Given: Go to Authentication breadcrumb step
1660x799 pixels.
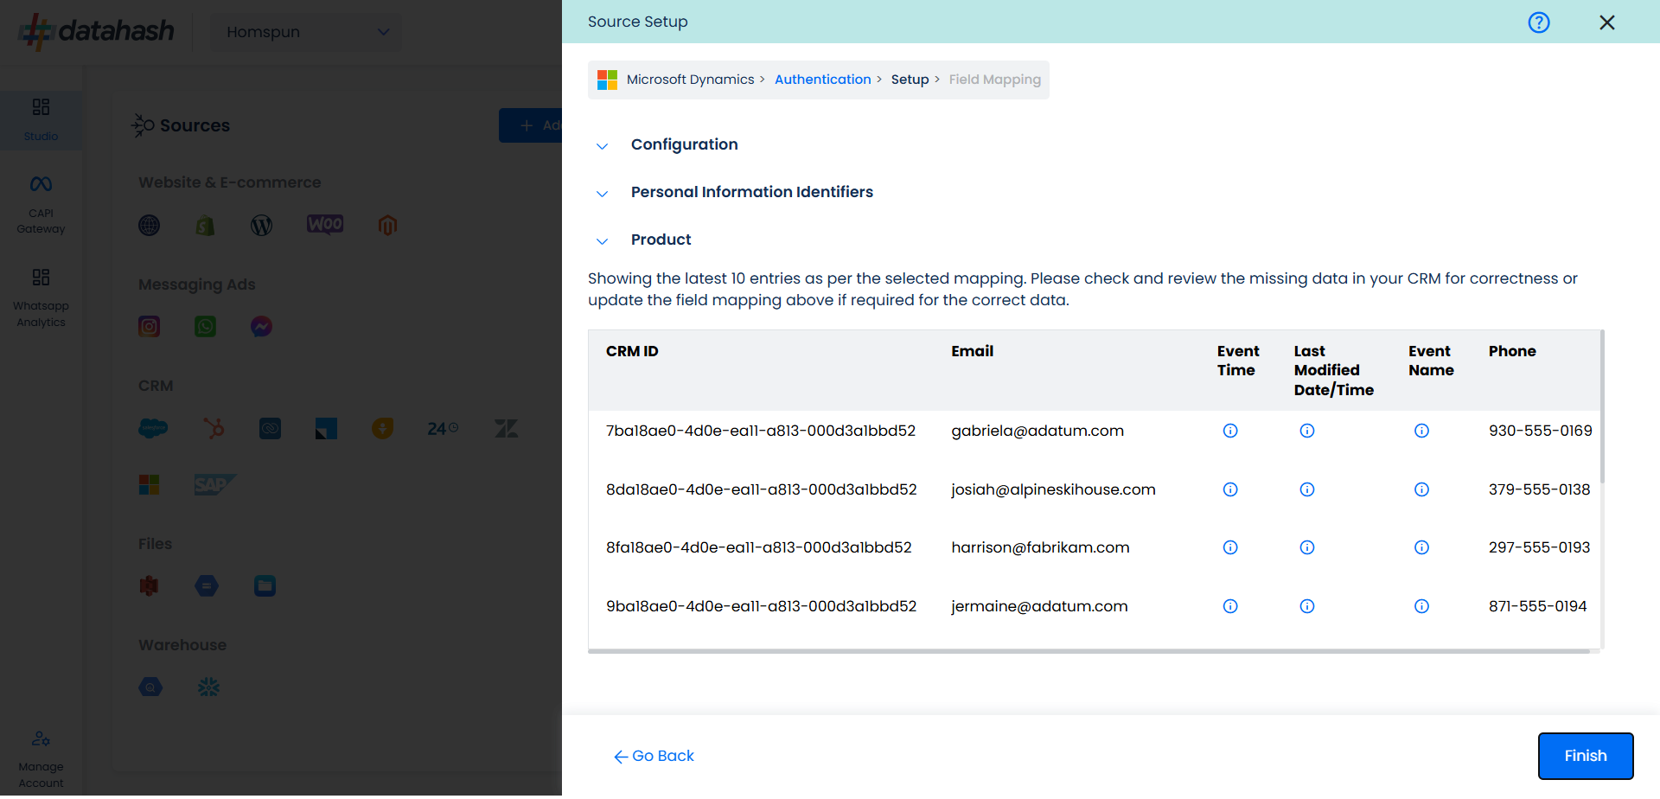Looking at the screenshot, I should tap(822, 80).
